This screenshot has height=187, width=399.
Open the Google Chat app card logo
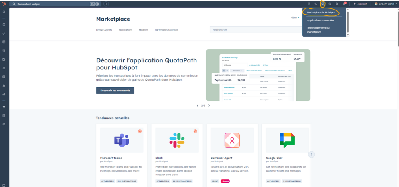click(x=287, y=140)
